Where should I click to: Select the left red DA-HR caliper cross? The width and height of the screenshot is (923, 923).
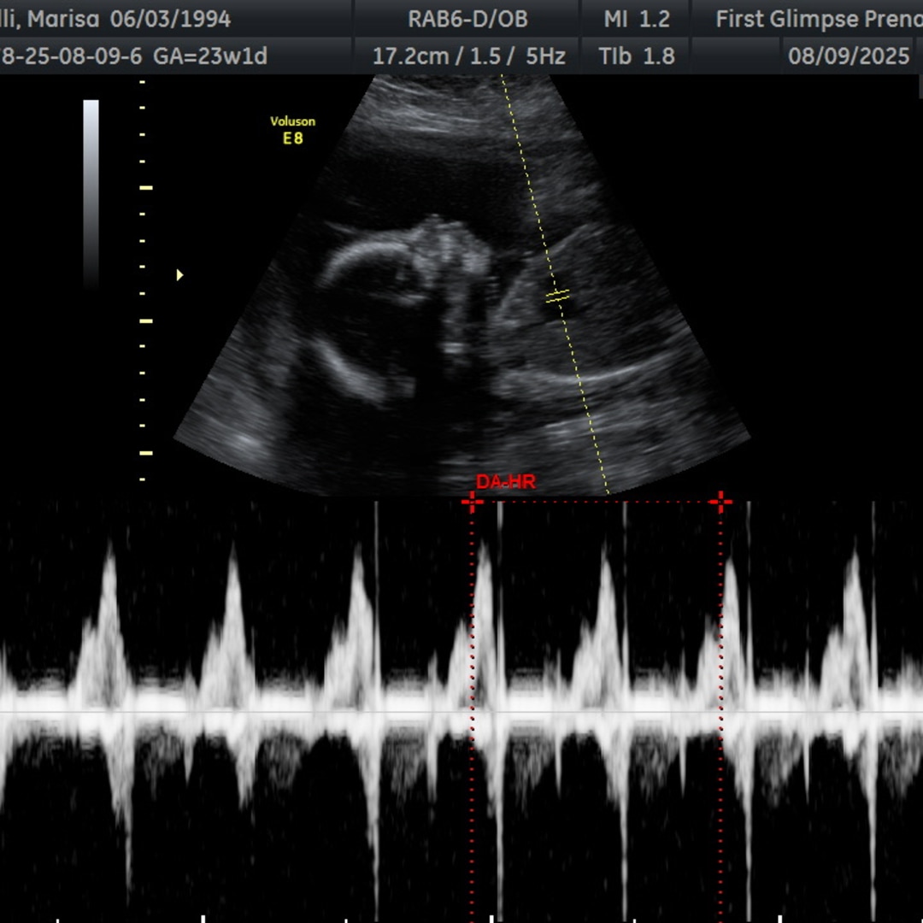471,502
